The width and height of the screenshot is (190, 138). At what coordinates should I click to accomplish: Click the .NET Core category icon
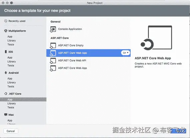tap(6, 94)
